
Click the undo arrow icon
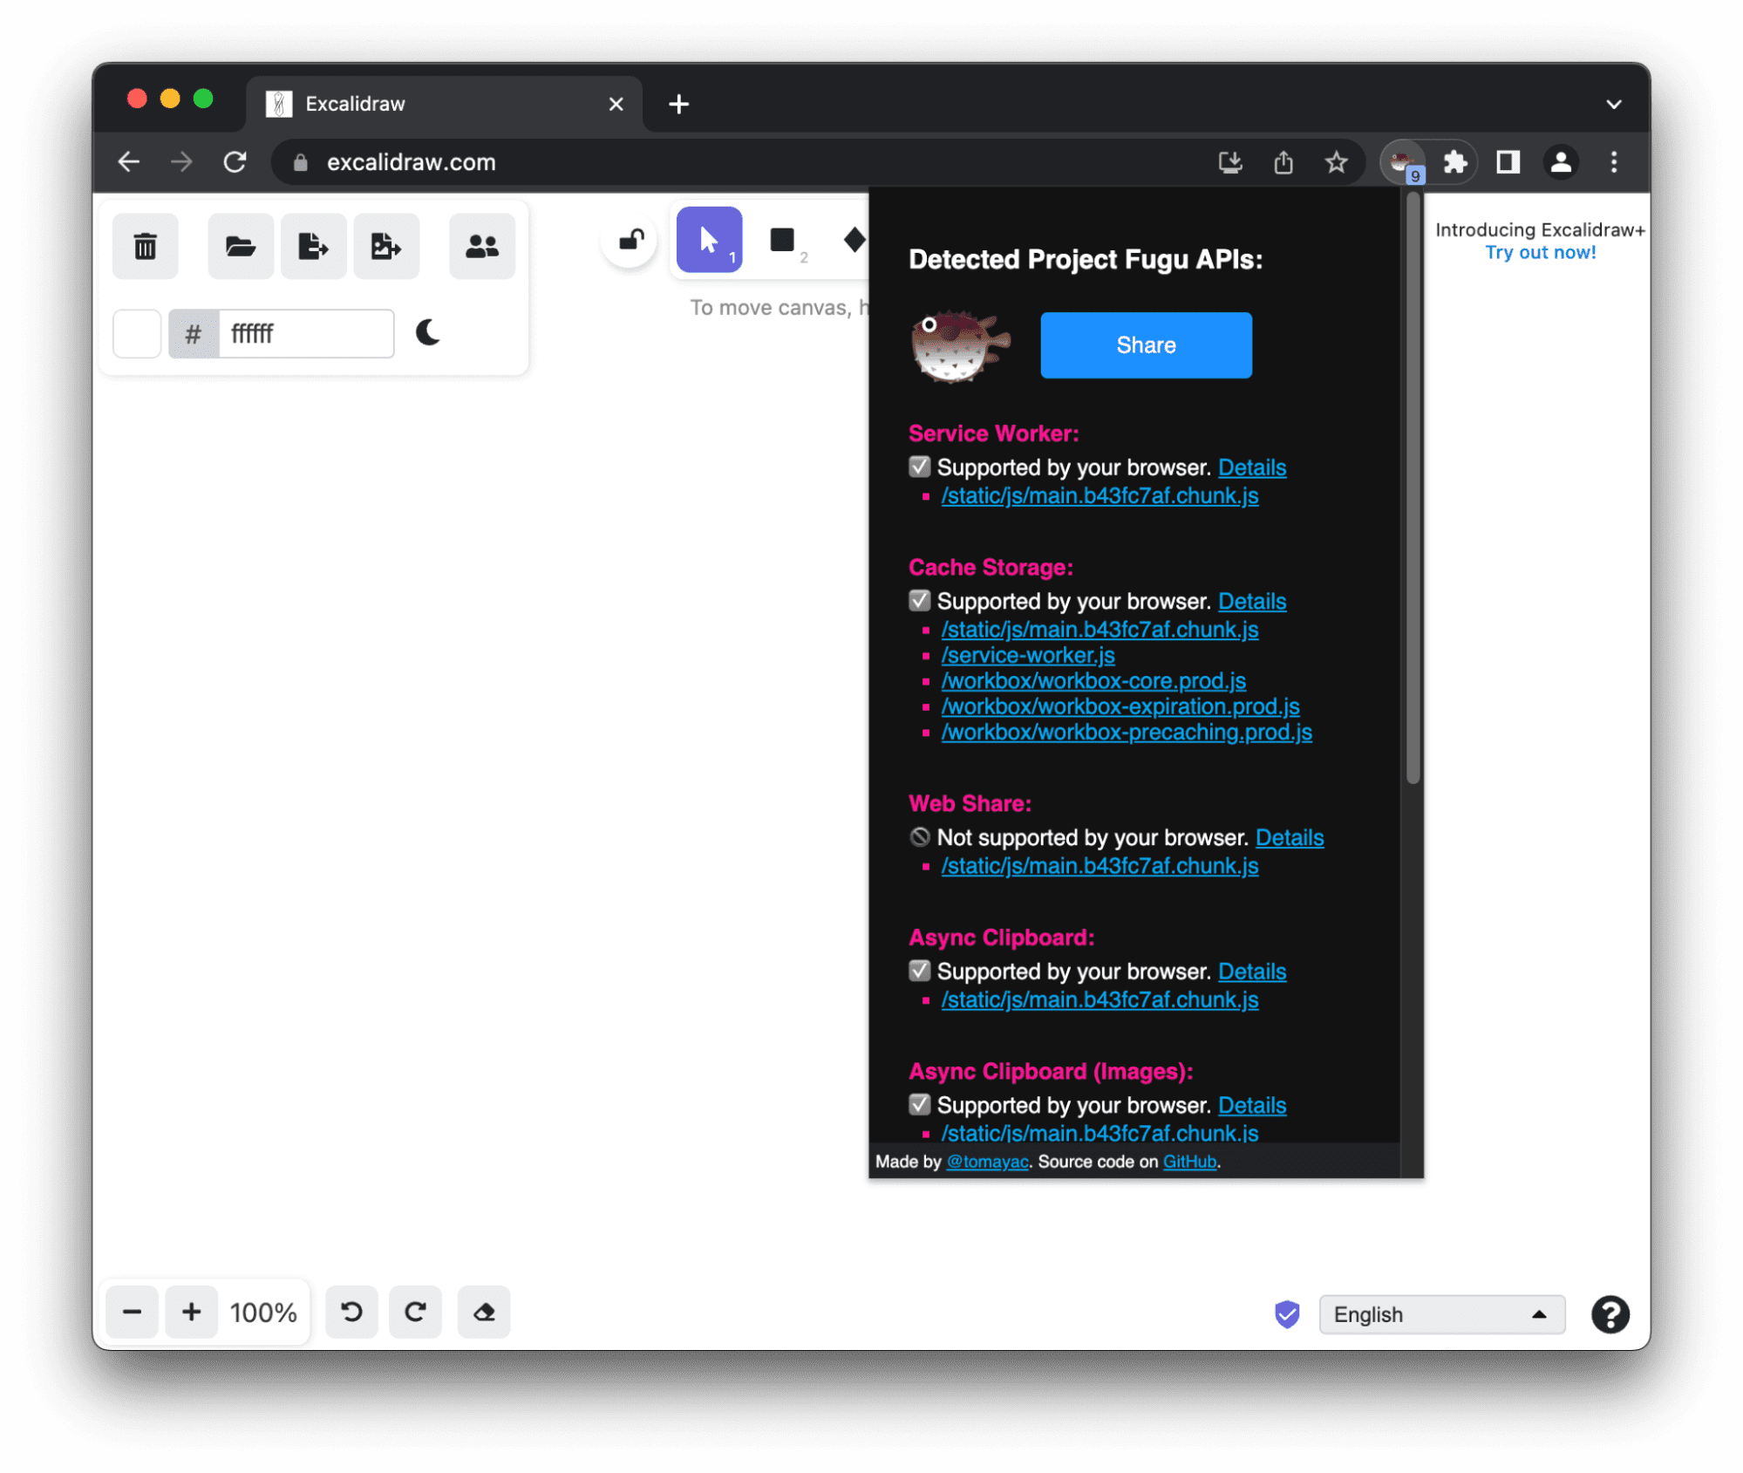click(x=351, y=1313)
